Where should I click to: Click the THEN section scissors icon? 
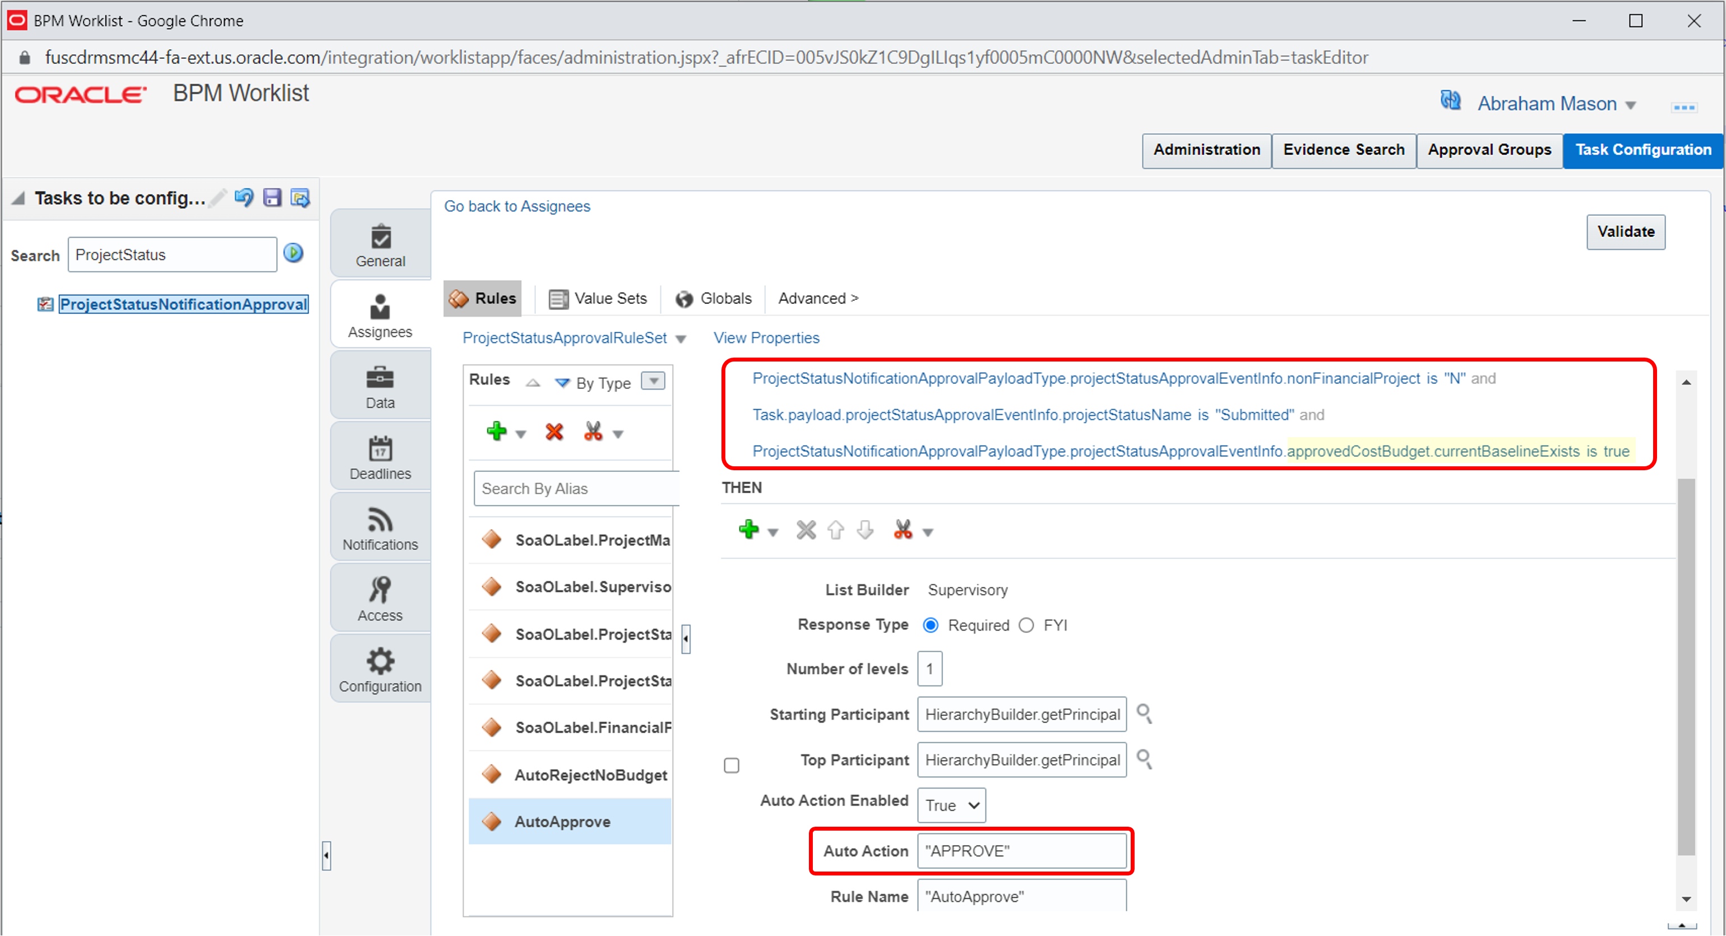[x=903, y=530]
